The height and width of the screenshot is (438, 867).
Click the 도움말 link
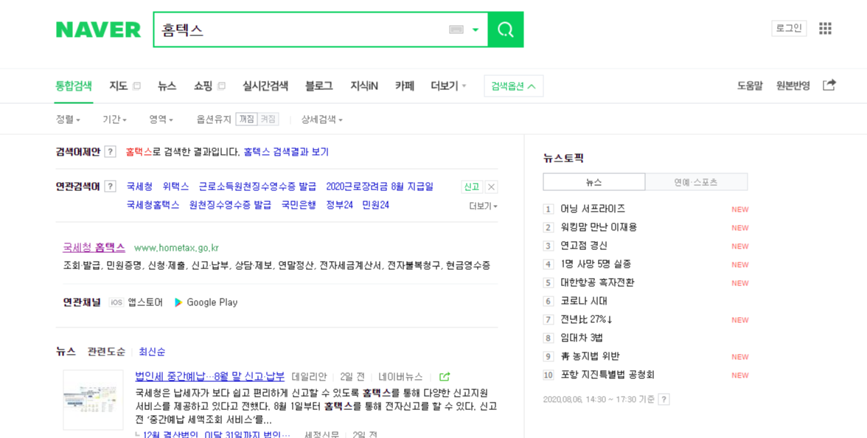point(750,86)
